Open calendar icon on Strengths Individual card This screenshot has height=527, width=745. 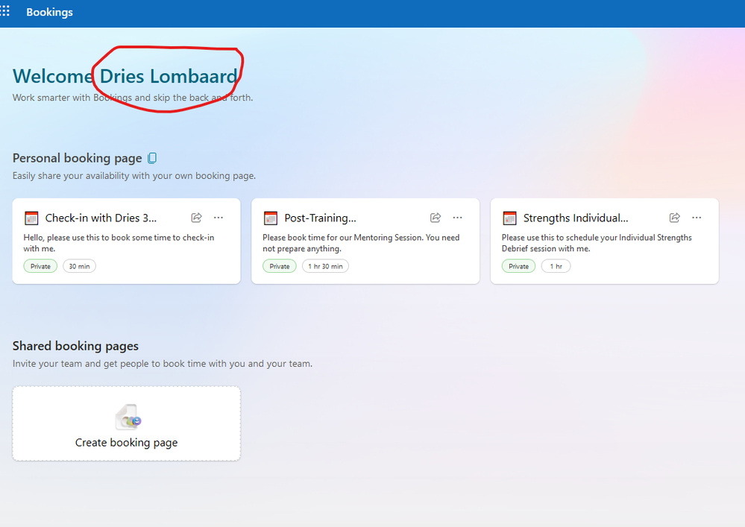pyautogui.click(x=509, y=218)
